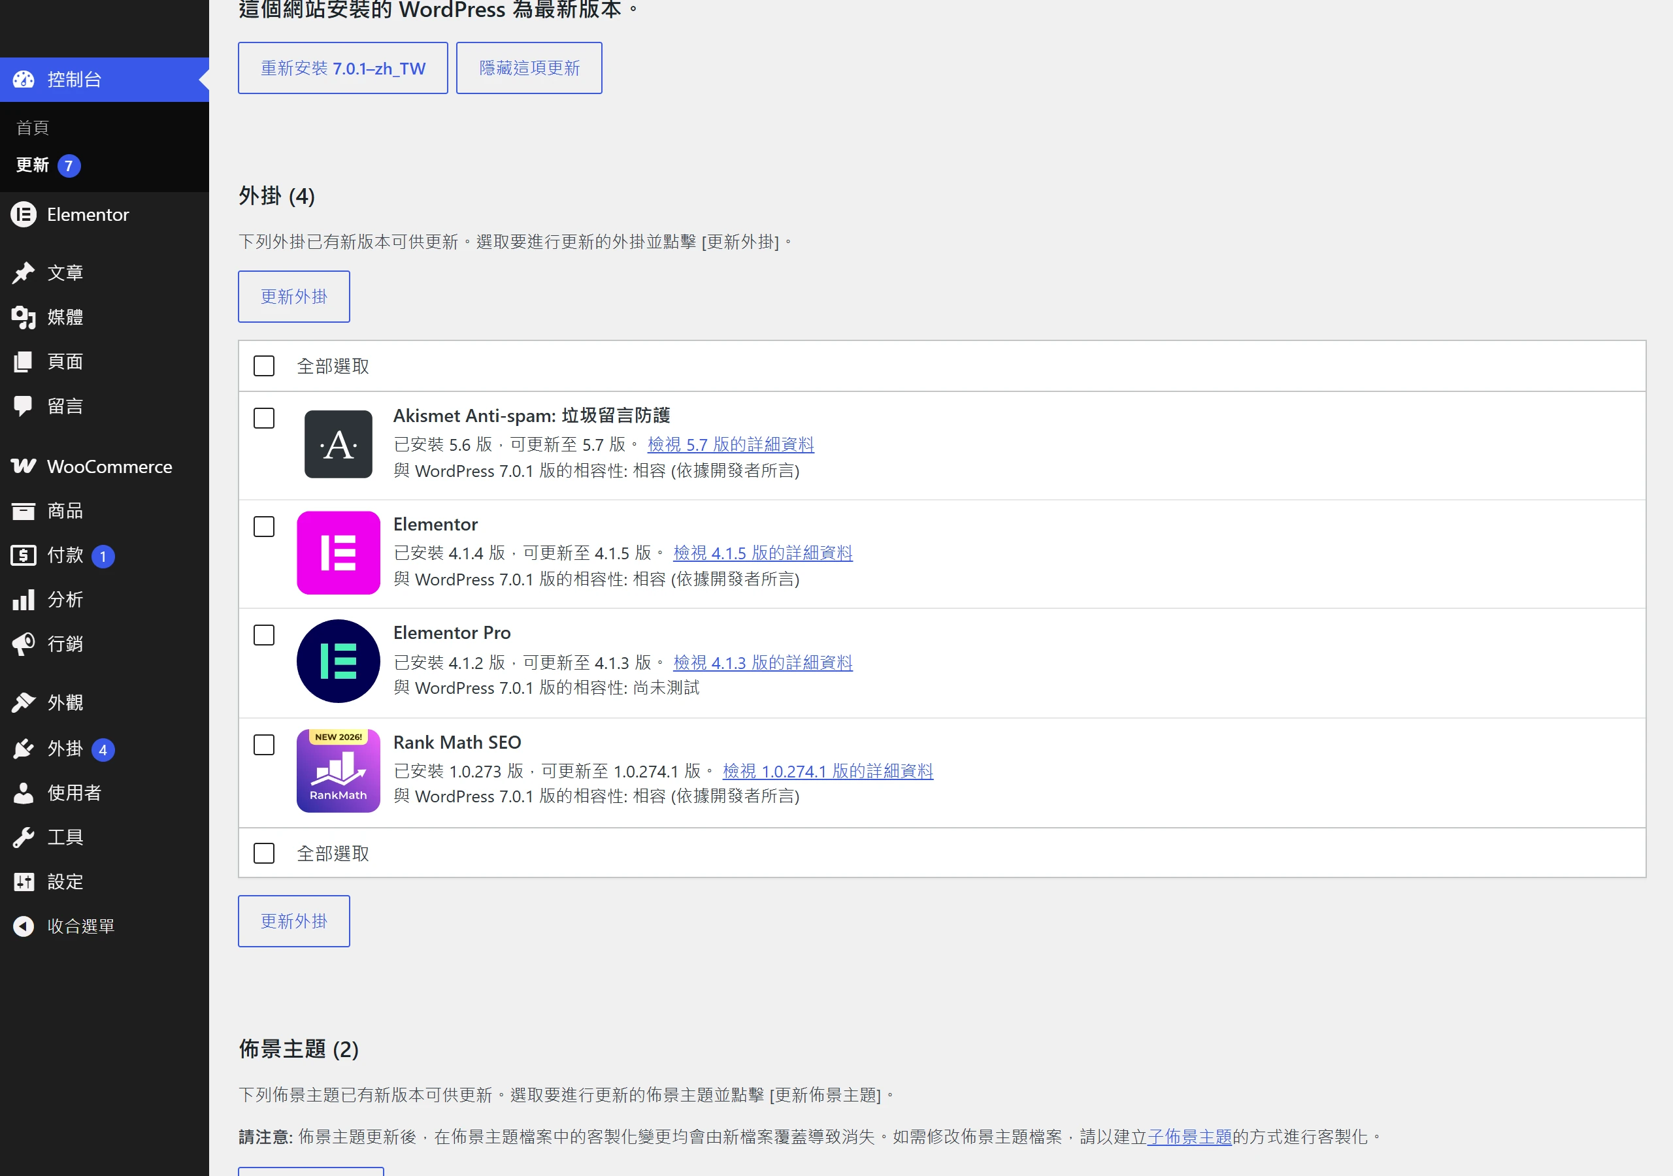
Task: Click the collapse arrow icon for 收合選單
Action: click(24, 926)
